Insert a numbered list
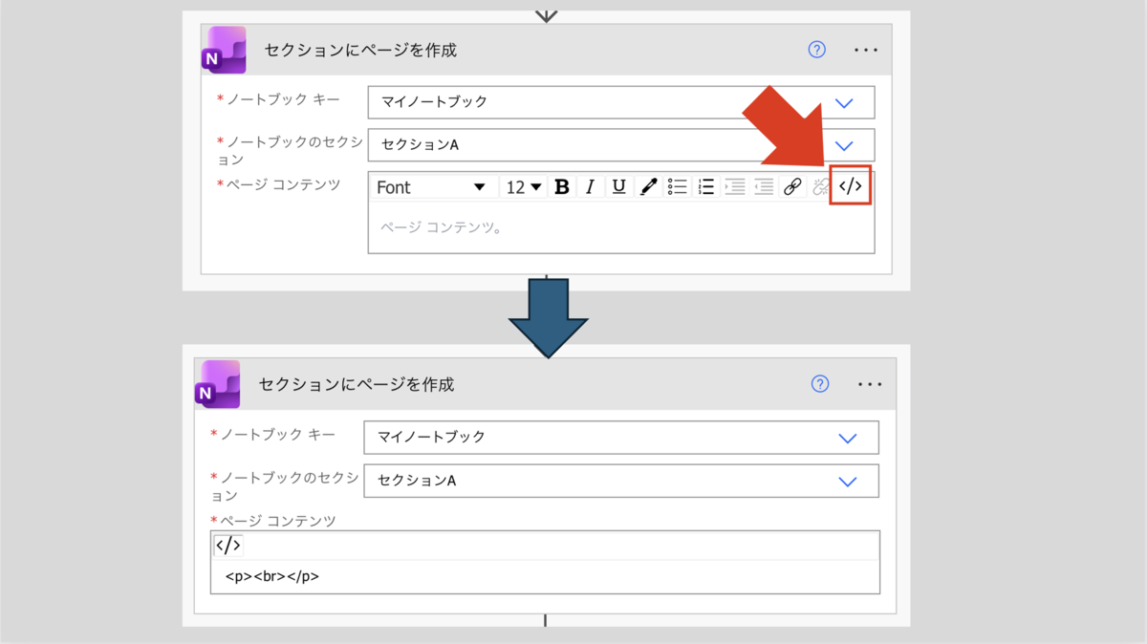 (705, 187)
